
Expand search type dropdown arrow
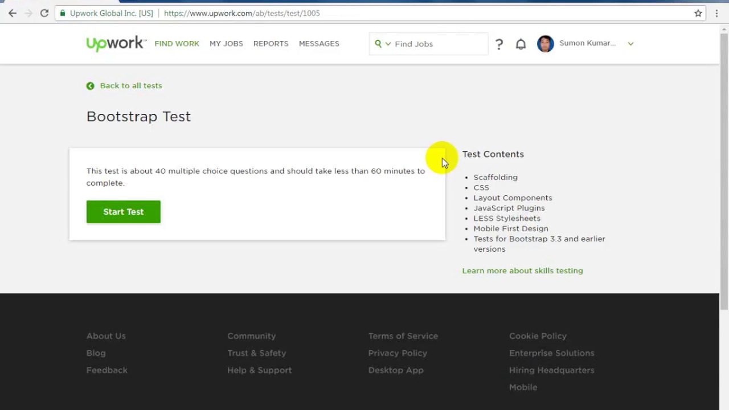point(388,44)
